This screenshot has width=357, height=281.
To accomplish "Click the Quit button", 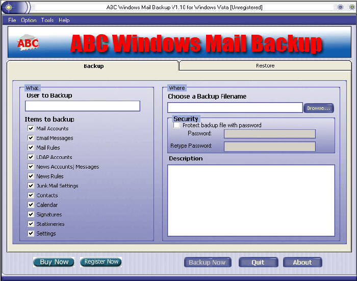I will point(258,262).
